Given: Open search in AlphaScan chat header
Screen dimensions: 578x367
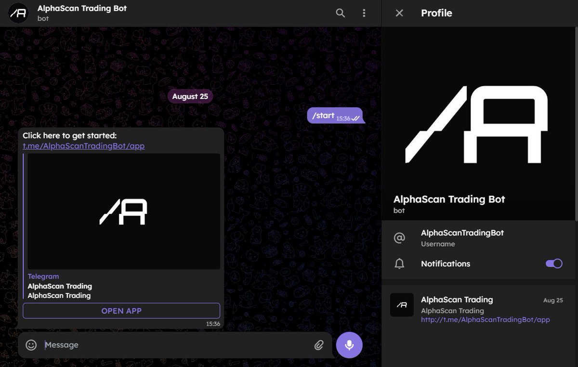Looking at the screenshot, I should [340, 13].
